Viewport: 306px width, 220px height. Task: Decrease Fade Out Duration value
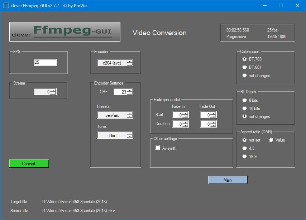214,126
